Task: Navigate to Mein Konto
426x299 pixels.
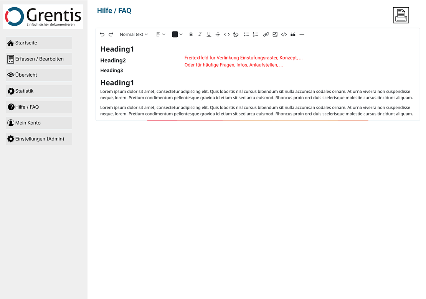Action: (x=39, y=123)
